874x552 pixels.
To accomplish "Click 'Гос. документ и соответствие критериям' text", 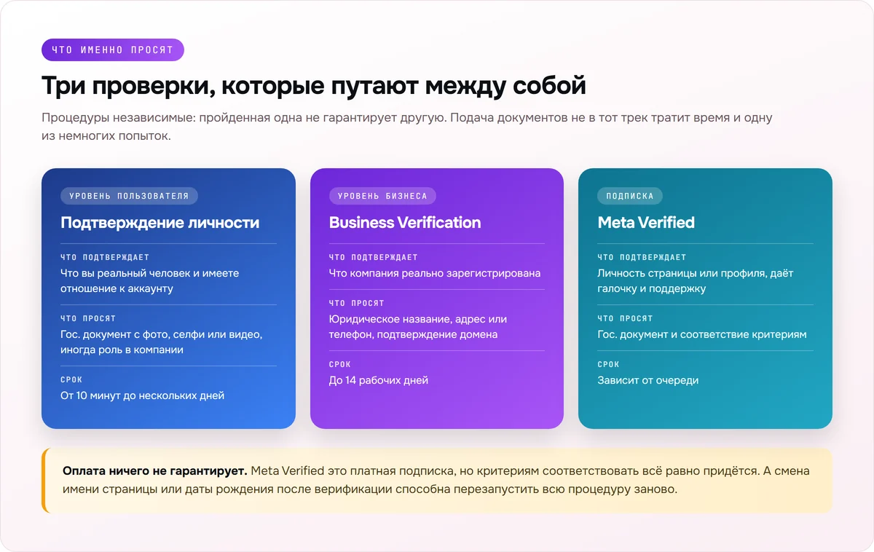I will point(702,335).
